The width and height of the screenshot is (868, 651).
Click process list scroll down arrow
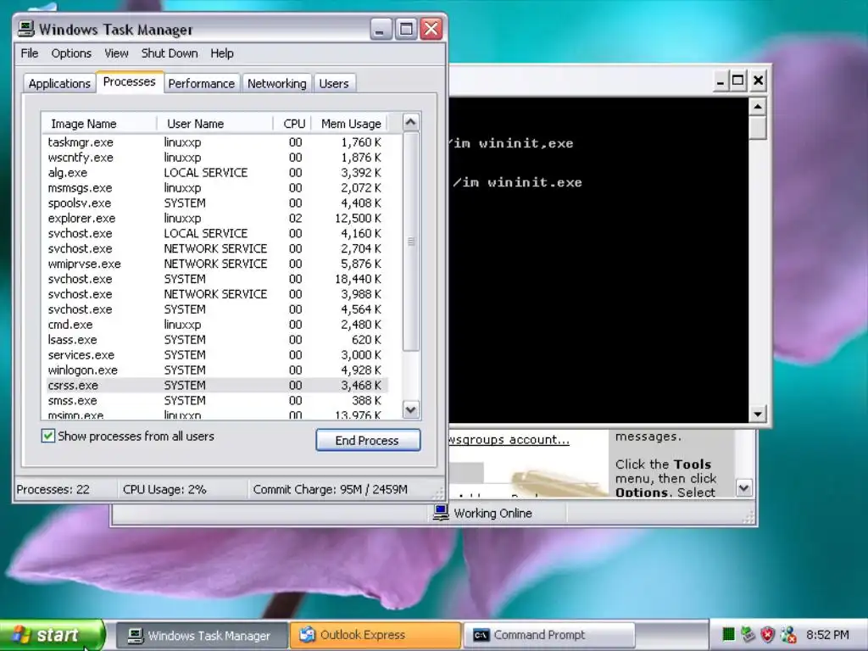point(411,410)
